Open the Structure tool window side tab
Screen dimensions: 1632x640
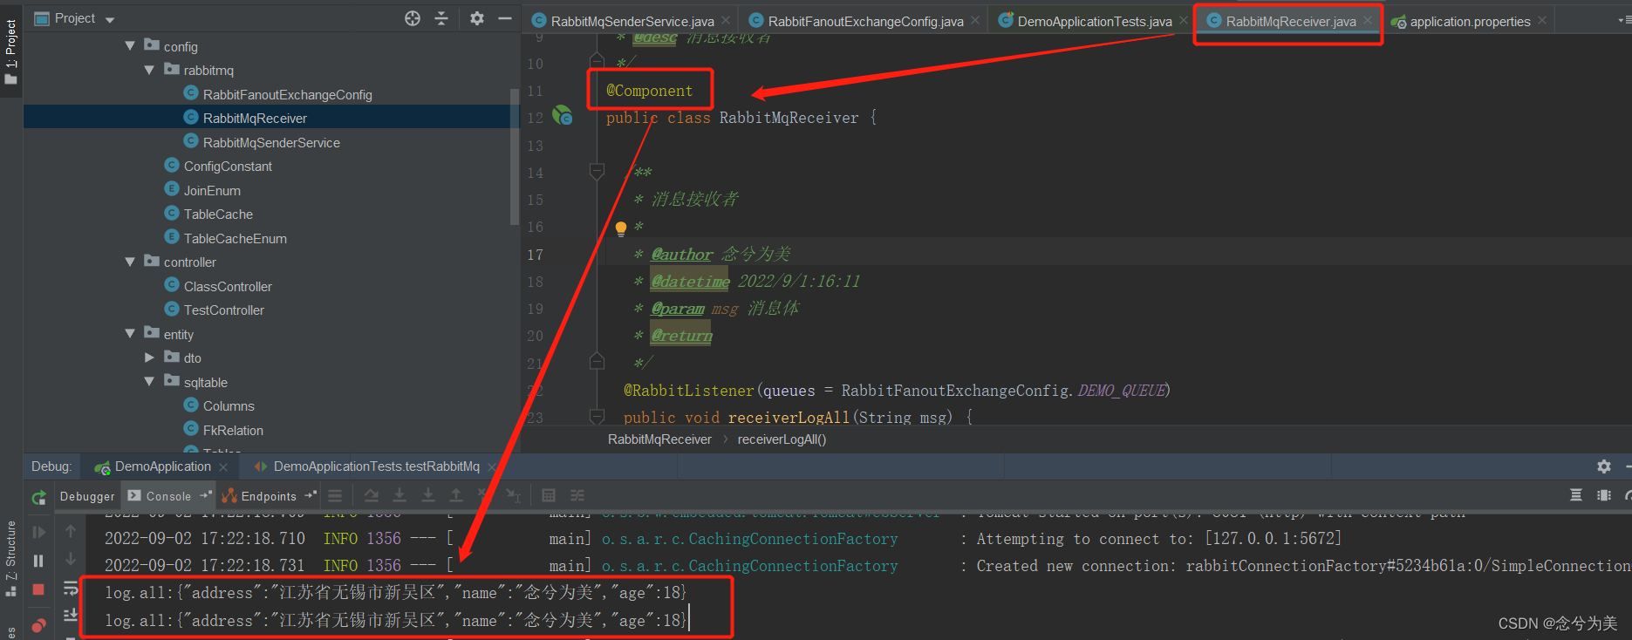point(10,558)
